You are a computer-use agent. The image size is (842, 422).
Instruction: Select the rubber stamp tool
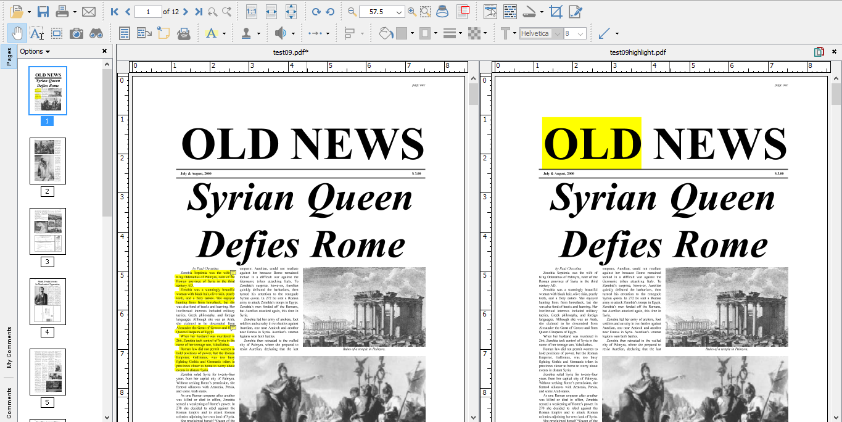246,33
